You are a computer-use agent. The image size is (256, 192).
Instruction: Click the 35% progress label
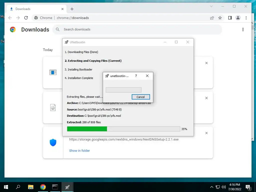184,129
